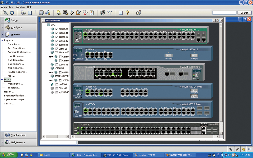This screenshot has height=158, width=253.
Task: Uncheck the C3550-42 device checkbox
Action: click(57, 41)
